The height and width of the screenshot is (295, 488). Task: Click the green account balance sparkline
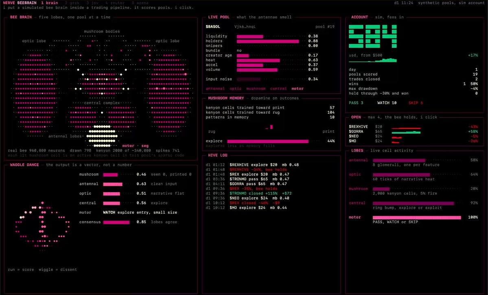[x=373, y=60]
